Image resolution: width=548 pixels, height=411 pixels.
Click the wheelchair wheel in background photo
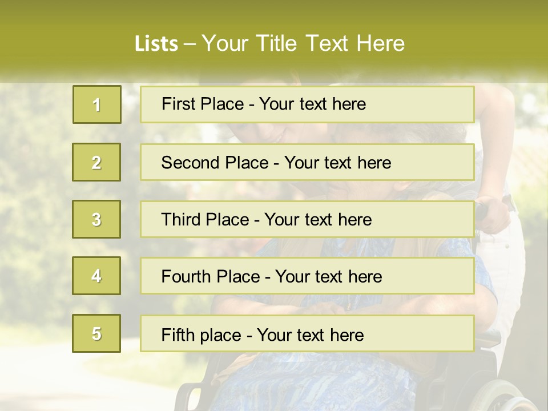pos(501,394)
